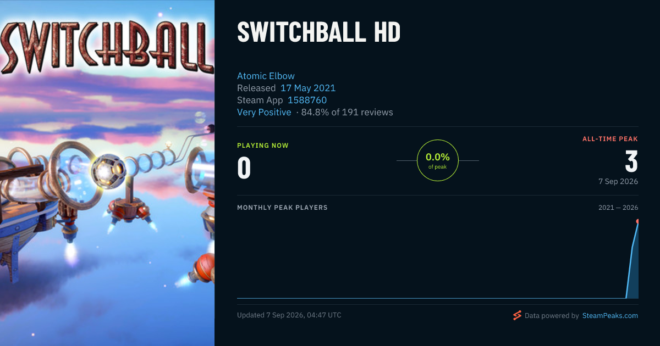Click the Switchball cover art thumbnail
The image size is (660, 346).
107,173
